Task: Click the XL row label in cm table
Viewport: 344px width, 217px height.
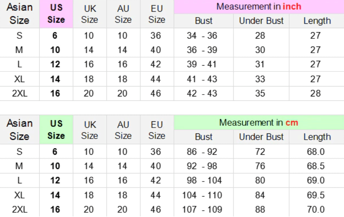Action: tap(19, 195)
